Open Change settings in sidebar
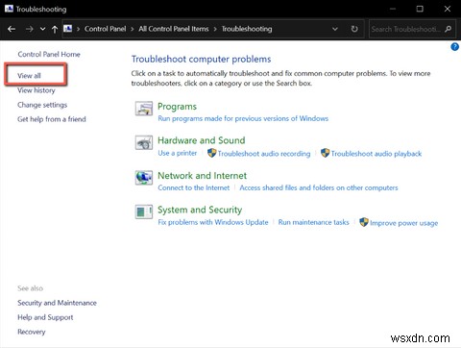The height and width of the screenshot is (348, 461). pos(42,105)
